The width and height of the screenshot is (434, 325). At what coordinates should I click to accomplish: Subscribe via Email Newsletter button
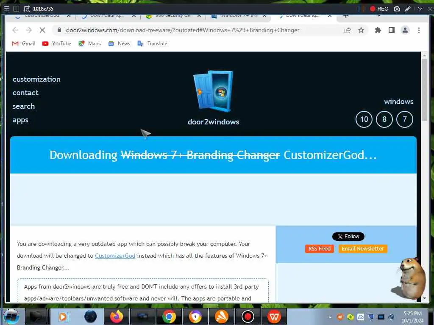coord(363,249)
